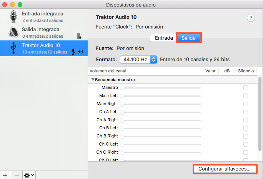Mute the Maestro channel checkbox
Viewport: 263px width, 179px height.
coord(246,88)
